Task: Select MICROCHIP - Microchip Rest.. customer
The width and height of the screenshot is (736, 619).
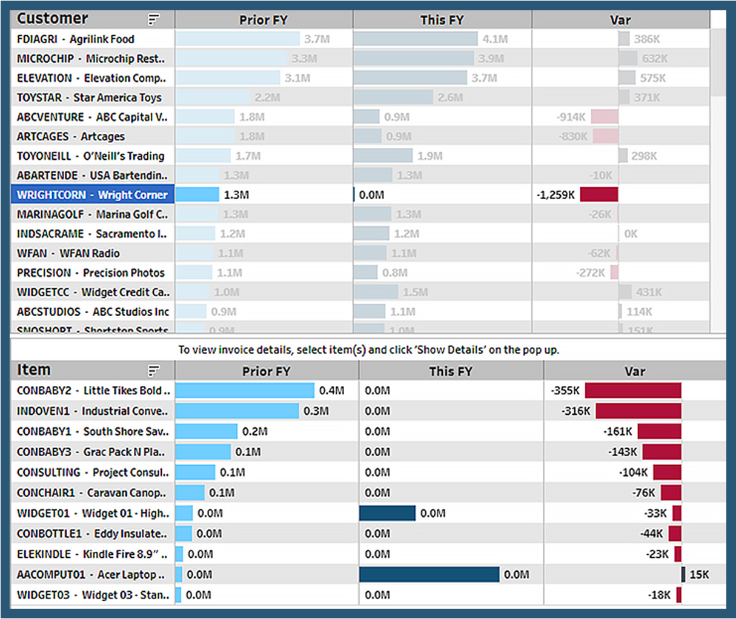Action: click(x=91, y=59)
